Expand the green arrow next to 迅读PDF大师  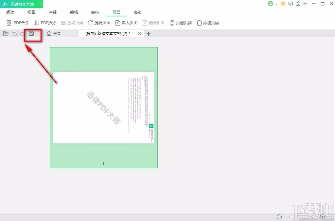[41, 4]
